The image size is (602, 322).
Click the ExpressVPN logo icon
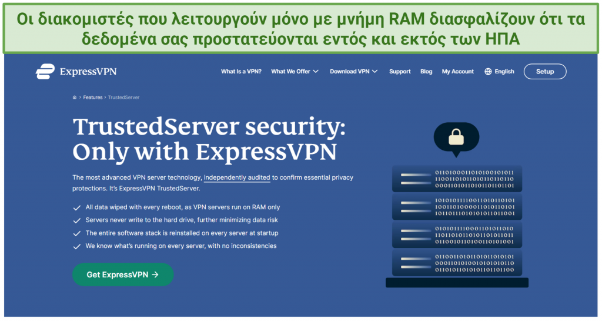coord(45,71)
